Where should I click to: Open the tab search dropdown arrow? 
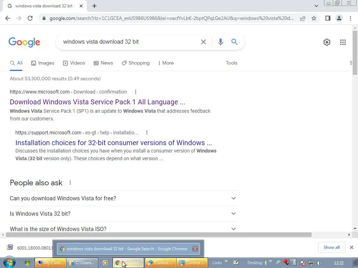pos(316,6)
